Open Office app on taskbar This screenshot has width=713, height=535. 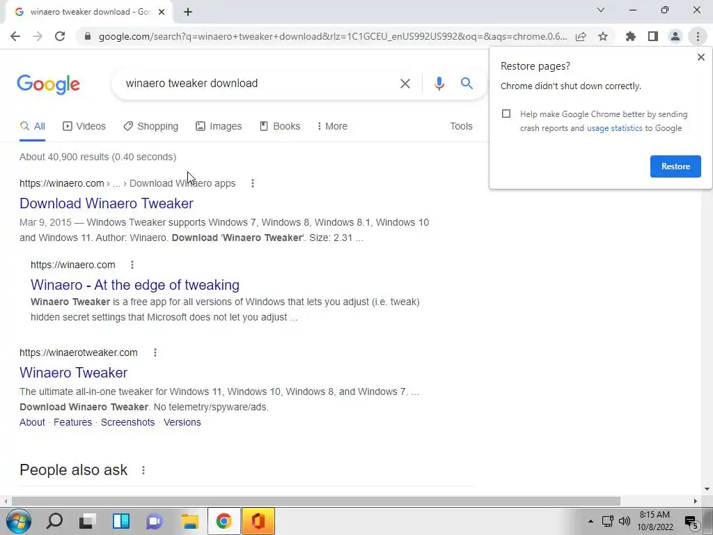click(258, 521)
